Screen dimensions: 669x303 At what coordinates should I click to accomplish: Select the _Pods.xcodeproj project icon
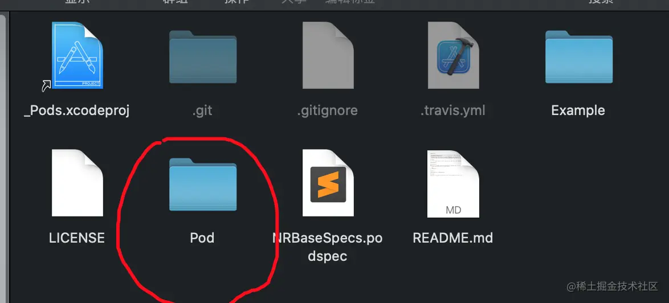coord(77,55)
